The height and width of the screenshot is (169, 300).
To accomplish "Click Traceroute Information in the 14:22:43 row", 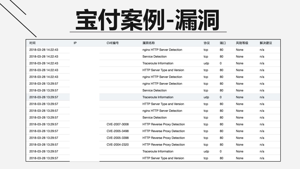I will tap(158, 63).
